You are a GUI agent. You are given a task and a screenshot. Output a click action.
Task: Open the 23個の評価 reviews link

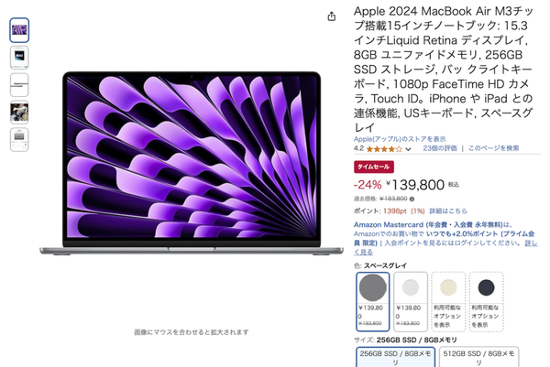[x=440, y=148]
